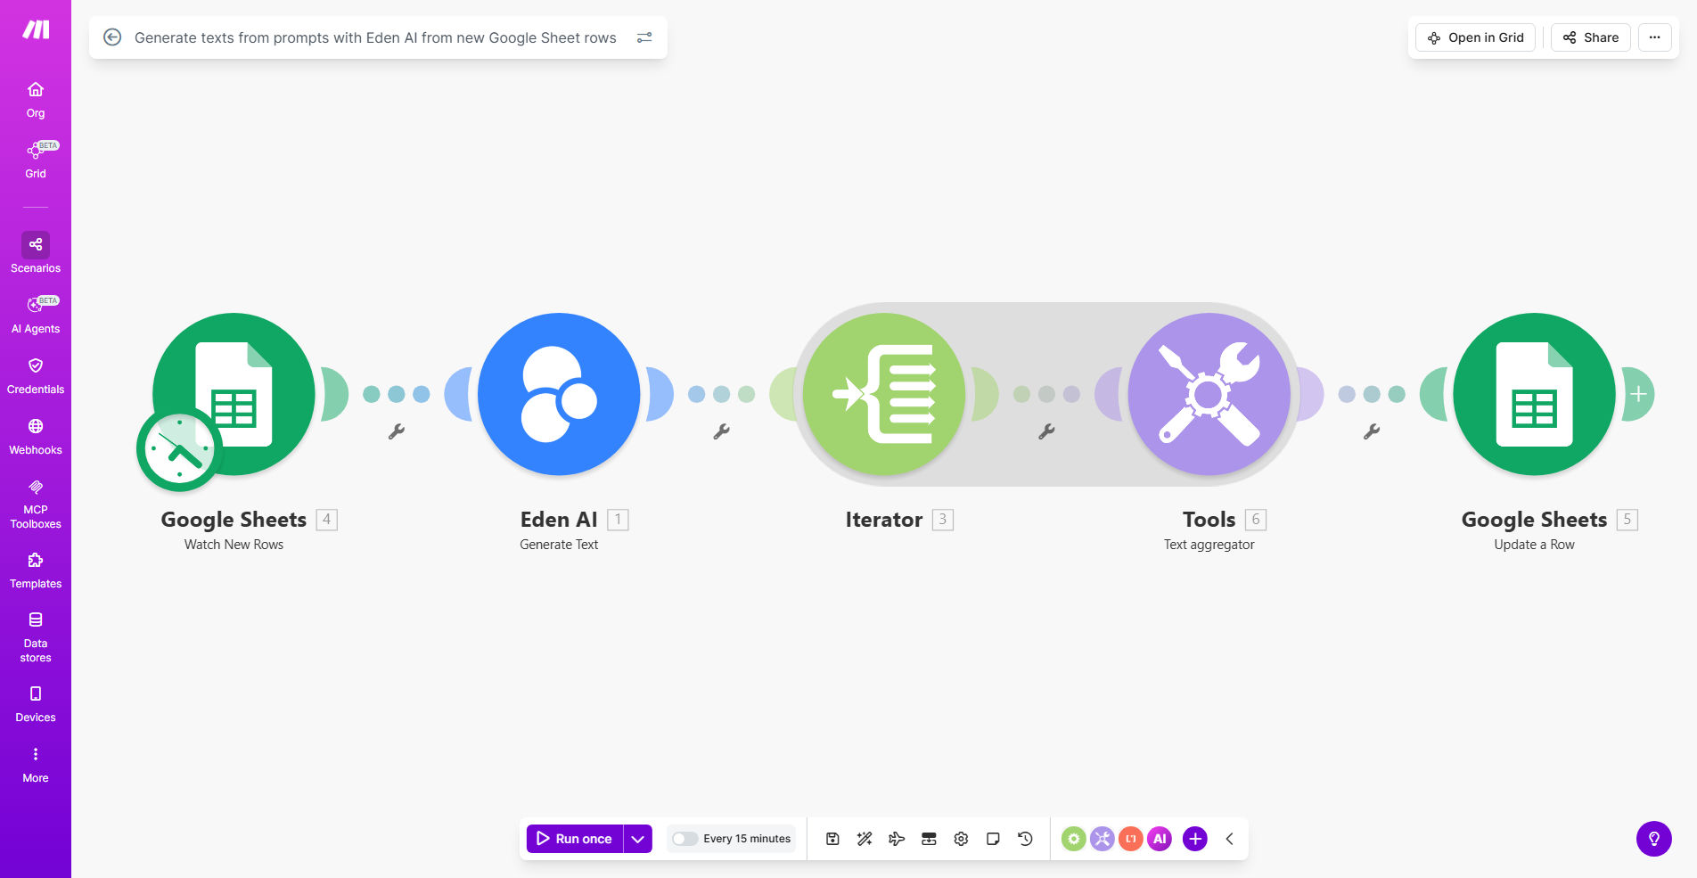Expand the Run once dropdown arrow

638,839
